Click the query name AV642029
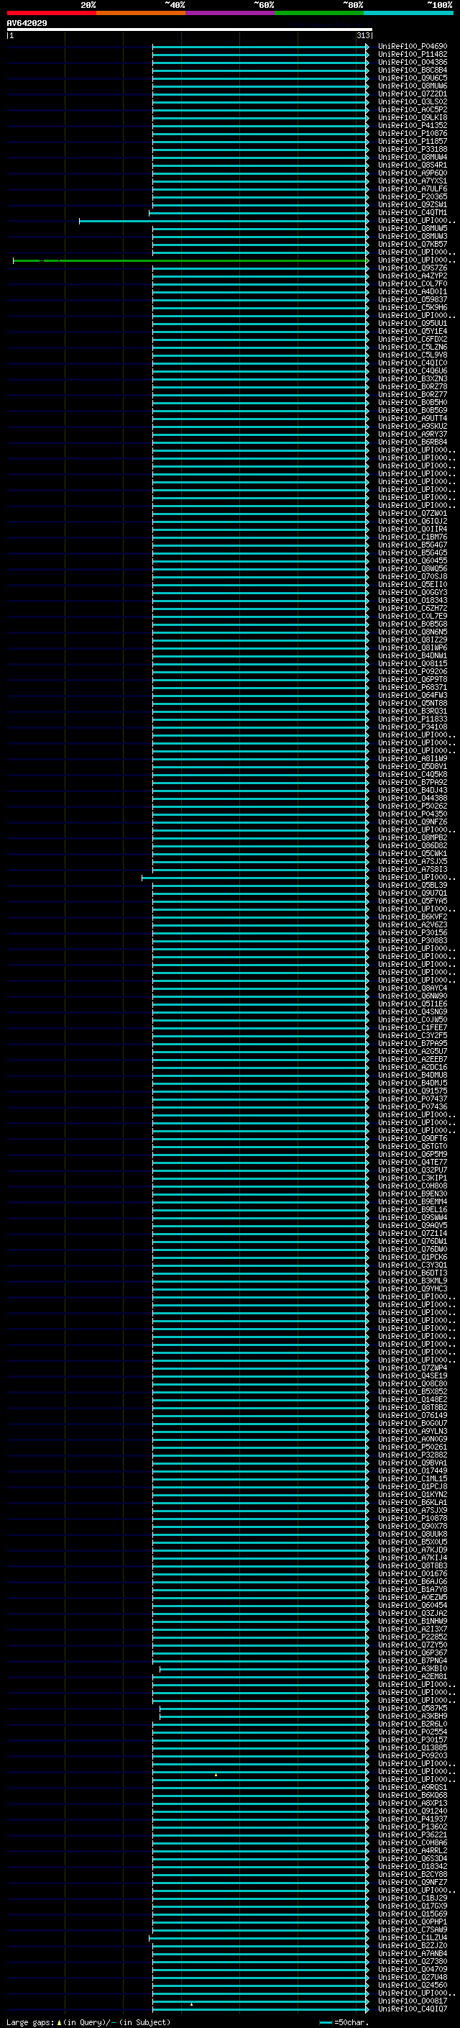Image resolution: width=460 pixels, height=2028 pixels. 27,24
